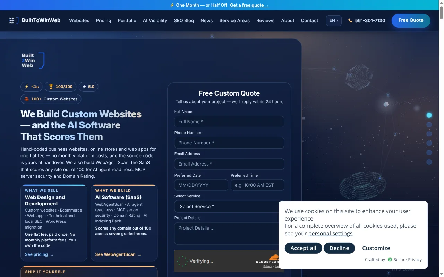The height and width of the screenshot is (277, 444).
Task: Click the 'Free Custom Quote' form heading
Action: 229,93
